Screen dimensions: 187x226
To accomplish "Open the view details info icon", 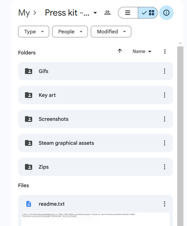I will 166,13.
